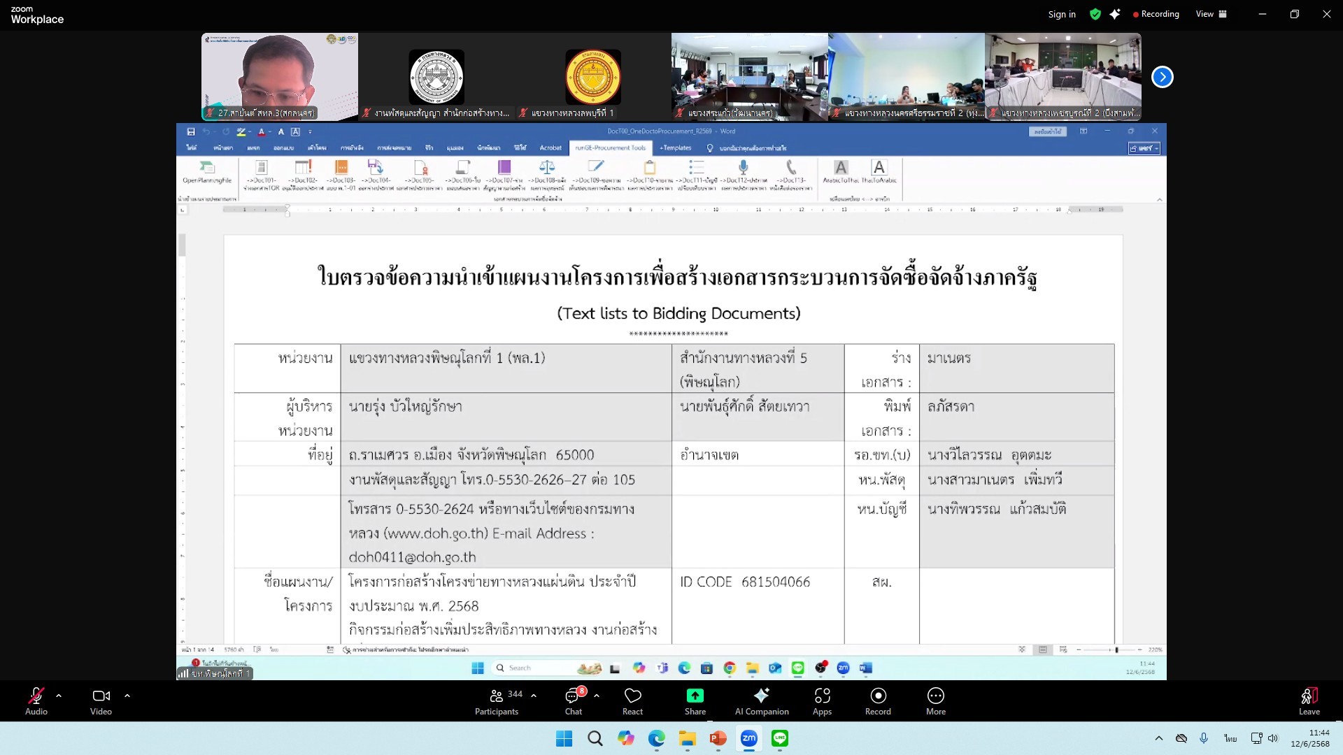Open LINE from the Windows taskbar
The width and height of the screenshot is (1343, 755).
[779, 738]
